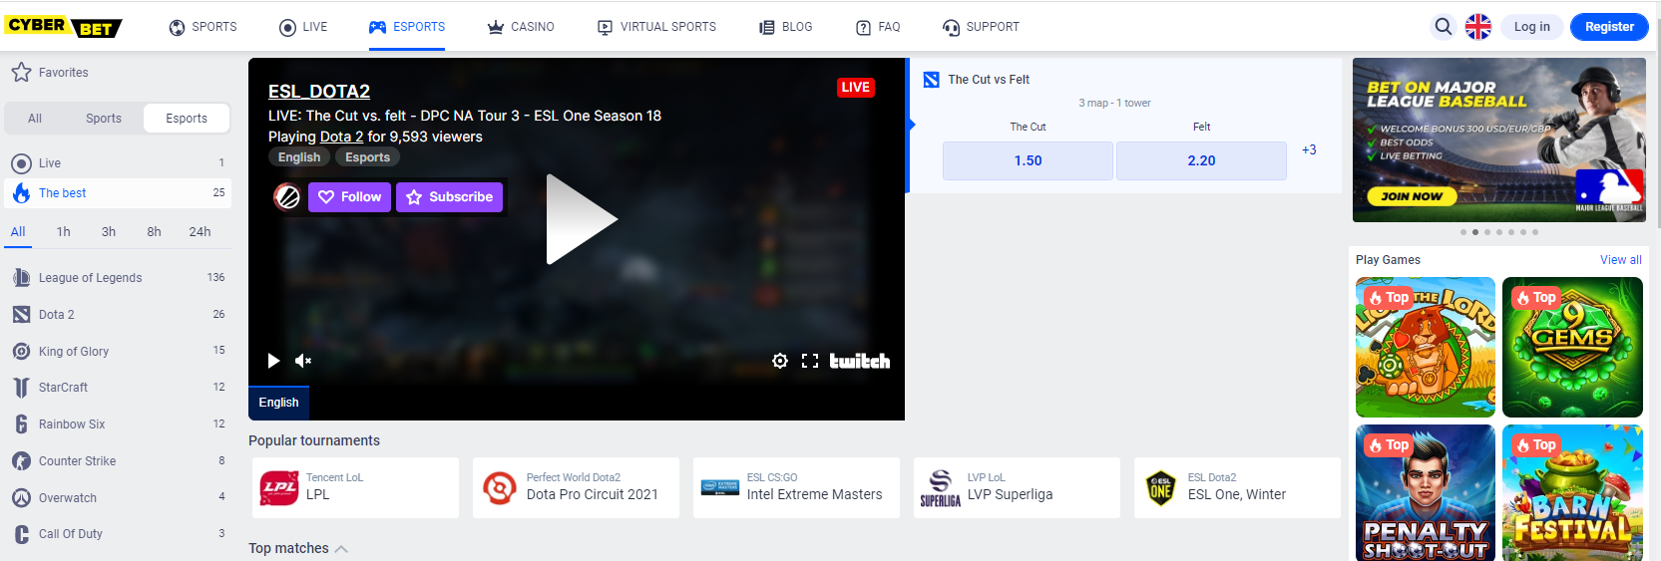Viewport: 1661px width, 561px height.
Task: Click the ESL channel avatar in video
Action: [287, 197]
